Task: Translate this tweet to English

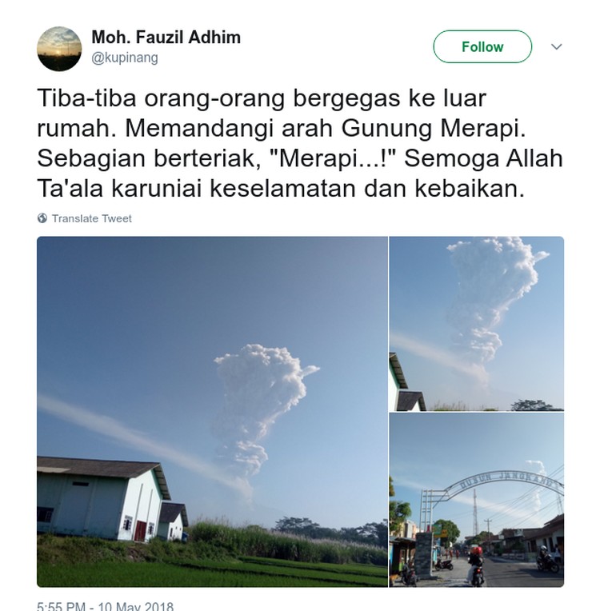Action: 92,218
